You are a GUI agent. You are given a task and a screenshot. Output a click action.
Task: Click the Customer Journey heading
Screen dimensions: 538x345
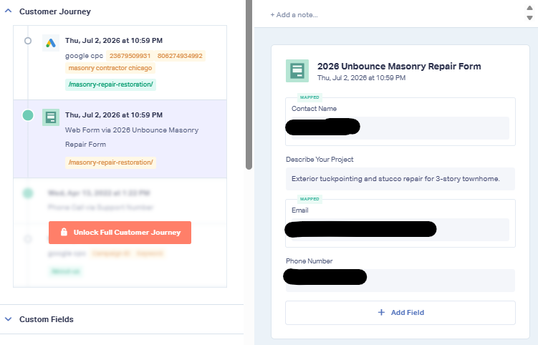tap(55, 11)
